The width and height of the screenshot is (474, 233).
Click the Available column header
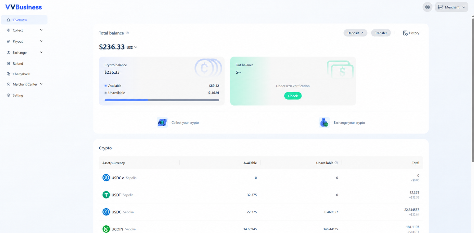pos(250,163)
